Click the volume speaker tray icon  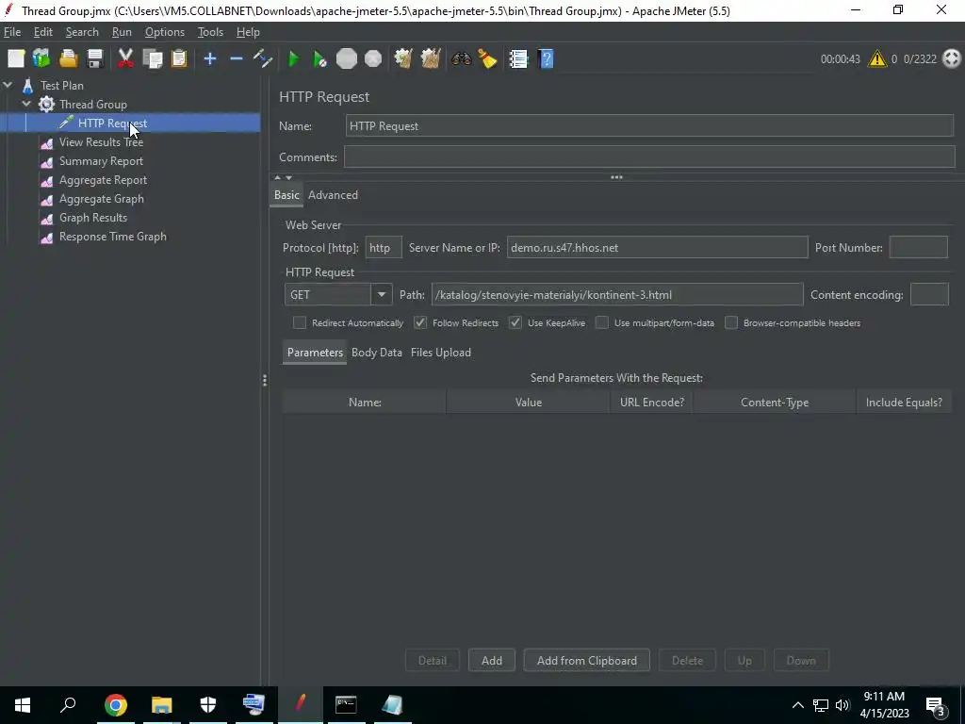(842, 705)
